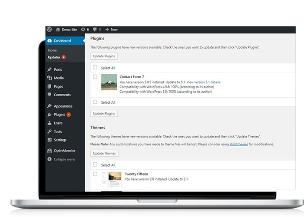Screen dimensions: 304x217
Task: Click the Plugins section heading
Action: [97, 38]
